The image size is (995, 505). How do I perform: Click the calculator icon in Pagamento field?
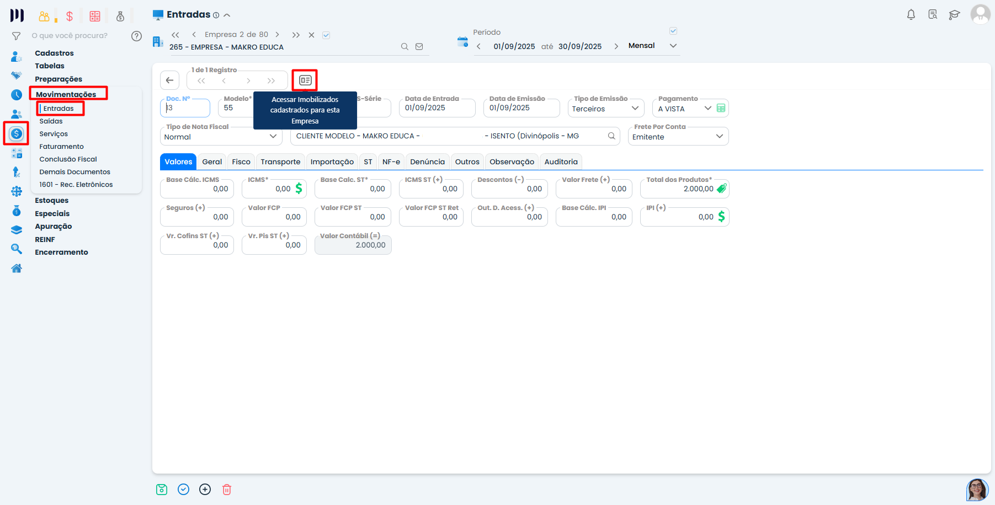721,109
